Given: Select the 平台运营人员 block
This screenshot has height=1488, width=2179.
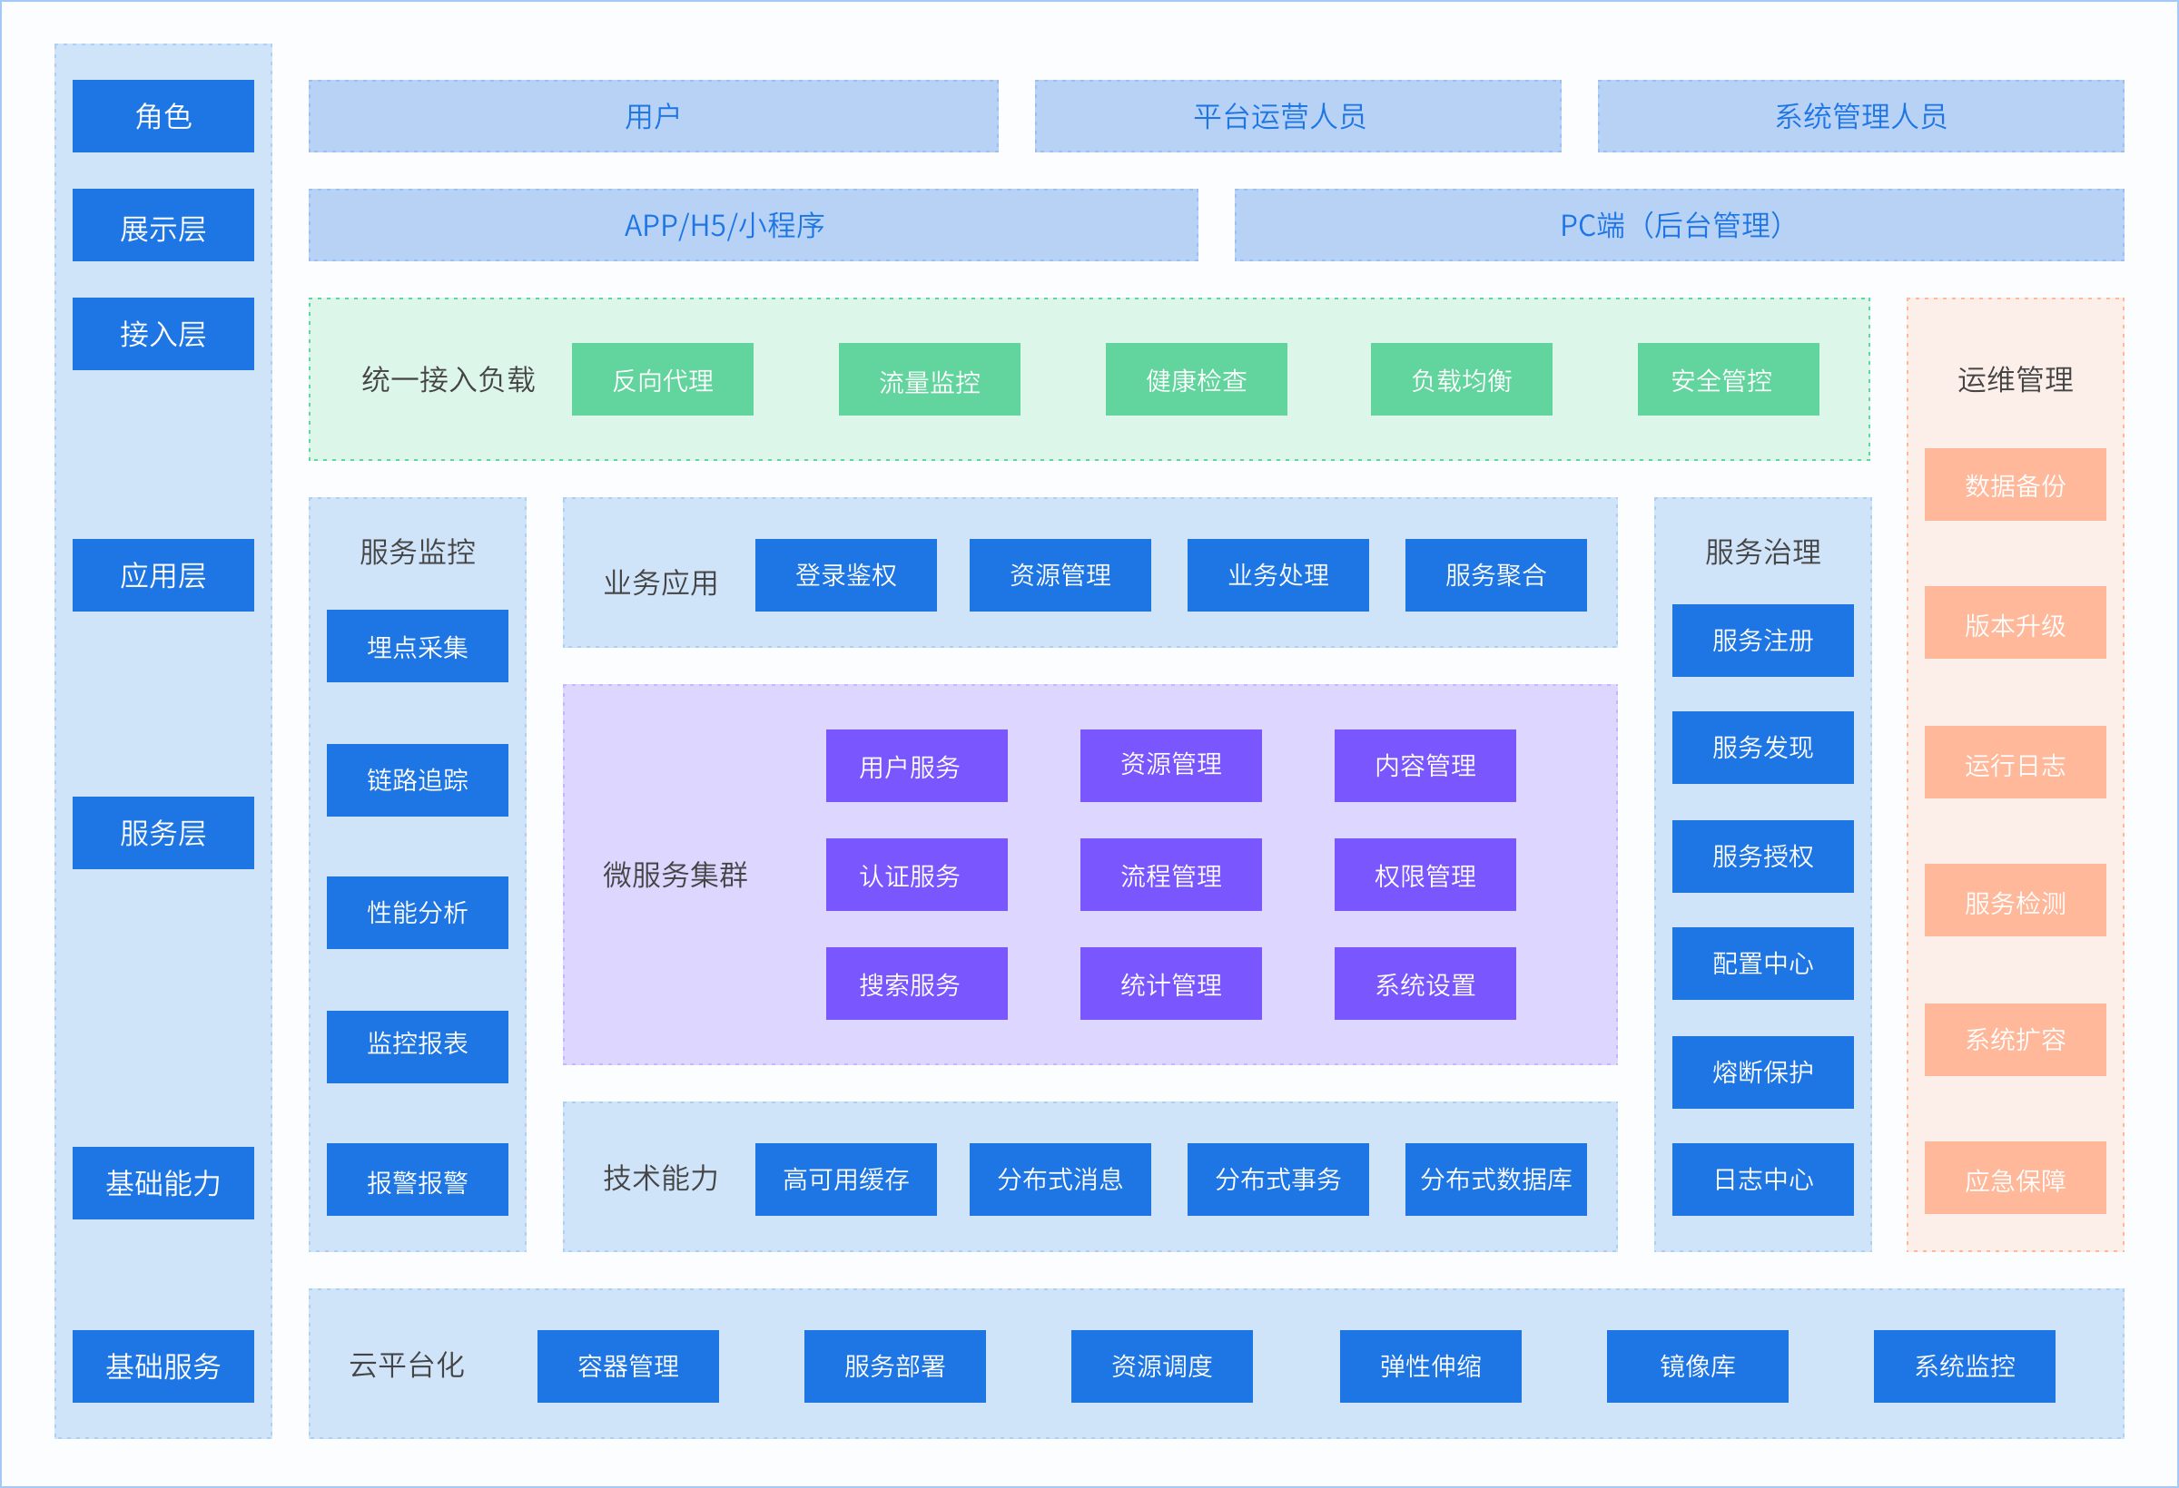Looking at the screenshot, I should pos(1298,116).
